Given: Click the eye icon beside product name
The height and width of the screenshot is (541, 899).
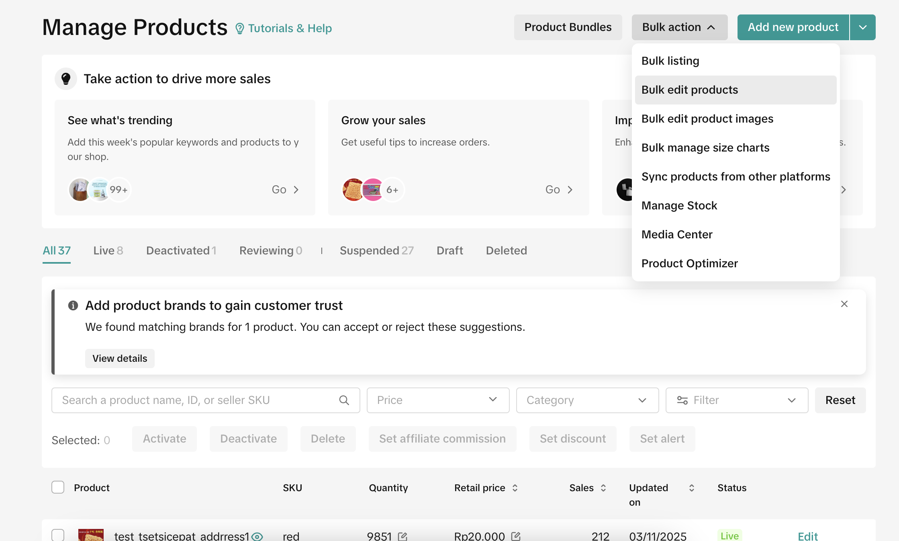Looking at the screenshot, I should (257, 536).
